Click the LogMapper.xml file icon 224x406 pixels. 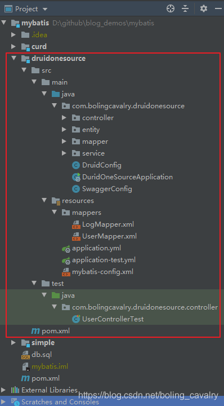(x=76, y=224)
